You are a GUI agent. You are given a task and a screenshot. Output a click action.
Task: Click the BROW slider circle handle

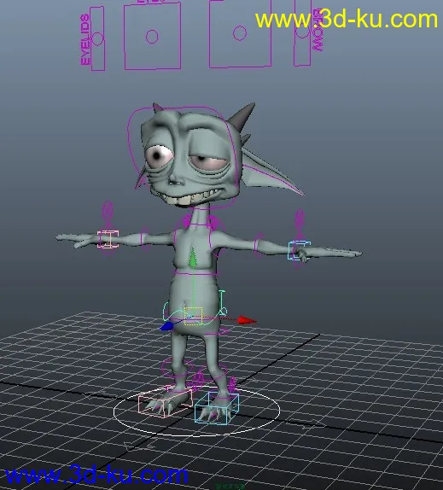(303, 32)
